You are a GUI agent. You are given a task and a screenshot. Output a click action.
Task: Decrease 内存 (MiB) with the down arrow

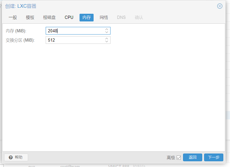[x=107, y=32]
